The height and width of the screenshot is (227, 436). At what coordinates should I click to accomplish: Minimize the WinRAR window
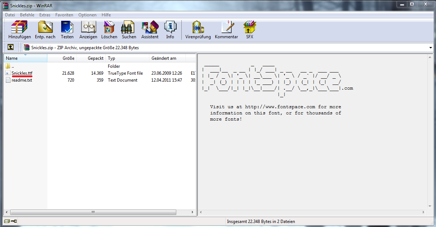402,4
